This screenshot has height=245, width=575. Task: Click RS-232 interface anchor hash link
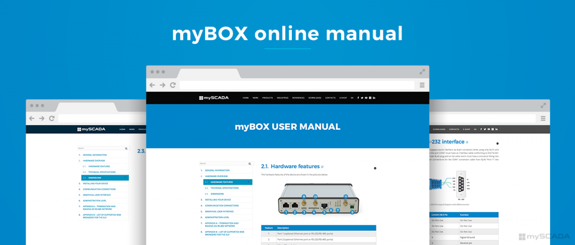(467, 142)
